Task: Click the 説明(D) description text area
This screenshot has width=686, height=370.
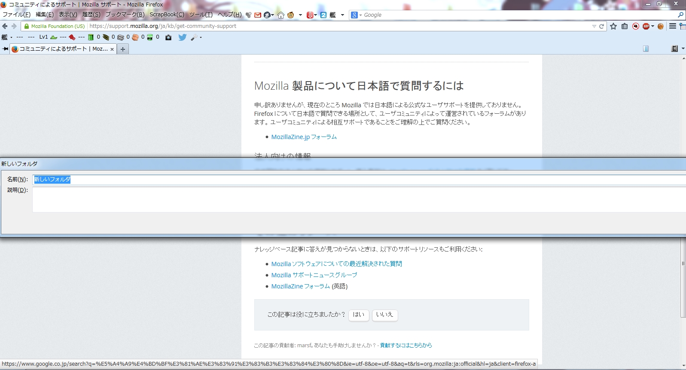Action: tap(344, 199)
